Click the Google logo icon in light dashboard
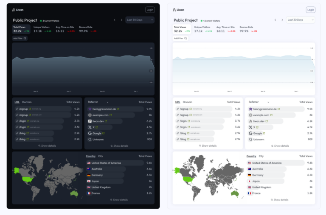 pos(250,133)
